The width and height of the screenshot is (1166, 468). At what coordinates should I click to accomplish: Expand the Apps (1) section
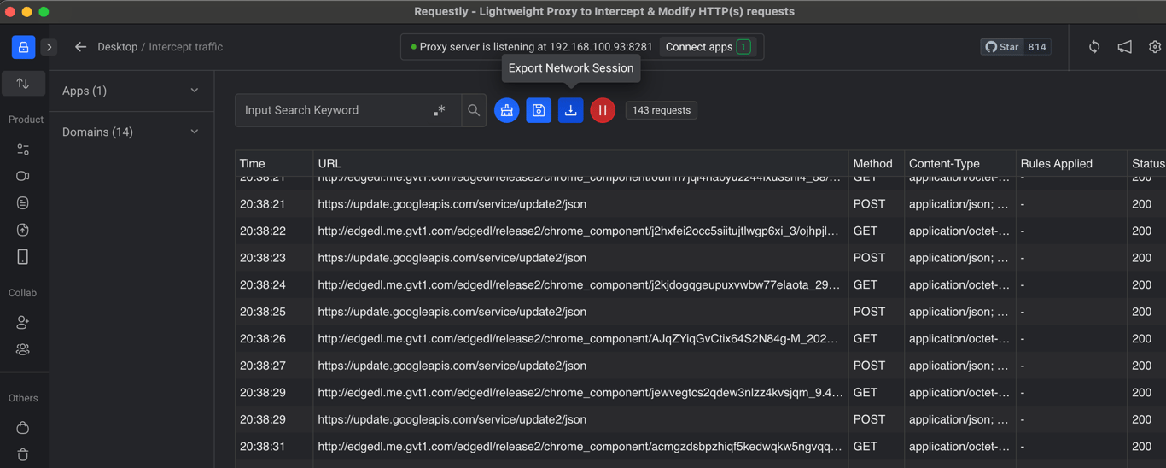pos(131,91)
